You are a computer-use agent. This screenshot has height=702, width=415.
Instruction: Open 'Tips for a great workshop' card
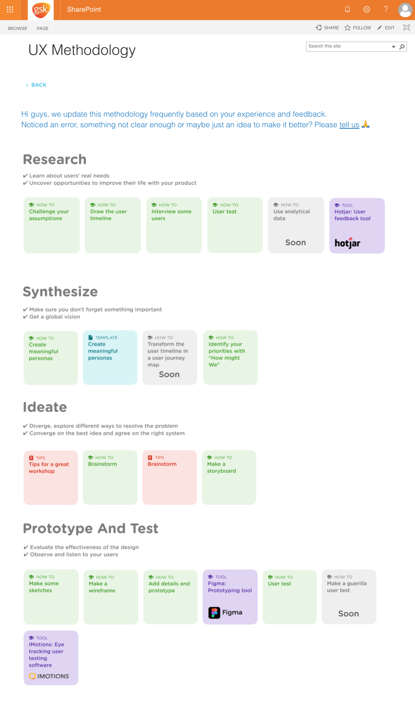click(51, 477)
